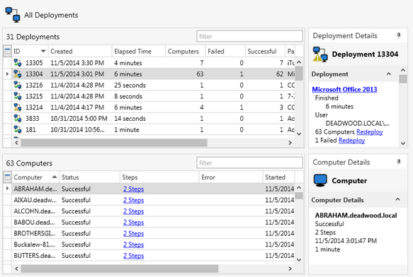Sort computers by Computer column
413x277 pixels.
tap(35, 177)
